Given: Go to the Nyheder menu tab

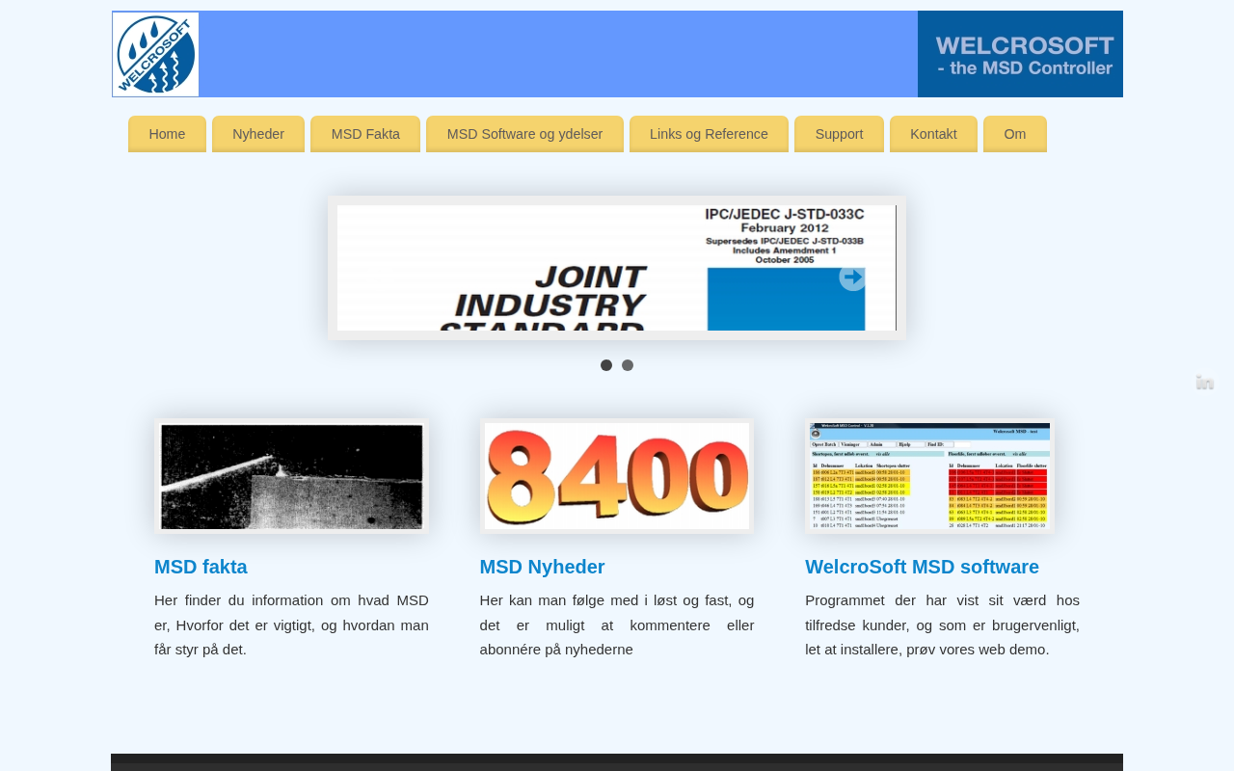Looking at the screenshot, I should click(258, 134).
